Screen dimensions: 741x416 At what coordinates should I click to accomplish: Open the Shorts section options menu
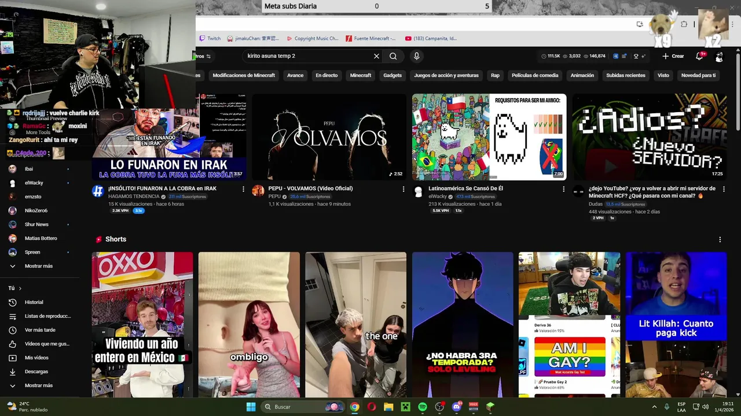click(720, 239)
